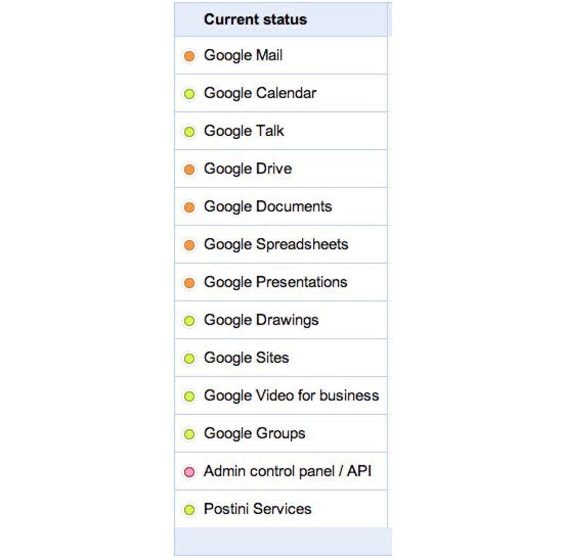This screenshot has width=563, height=560.
Task: Click the green status circle for Google Talk
Action: point(190,131)
